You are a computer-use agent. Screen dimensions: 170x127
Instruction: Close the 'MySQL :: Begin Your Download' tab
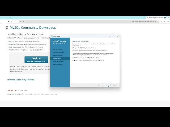[147, 18]
